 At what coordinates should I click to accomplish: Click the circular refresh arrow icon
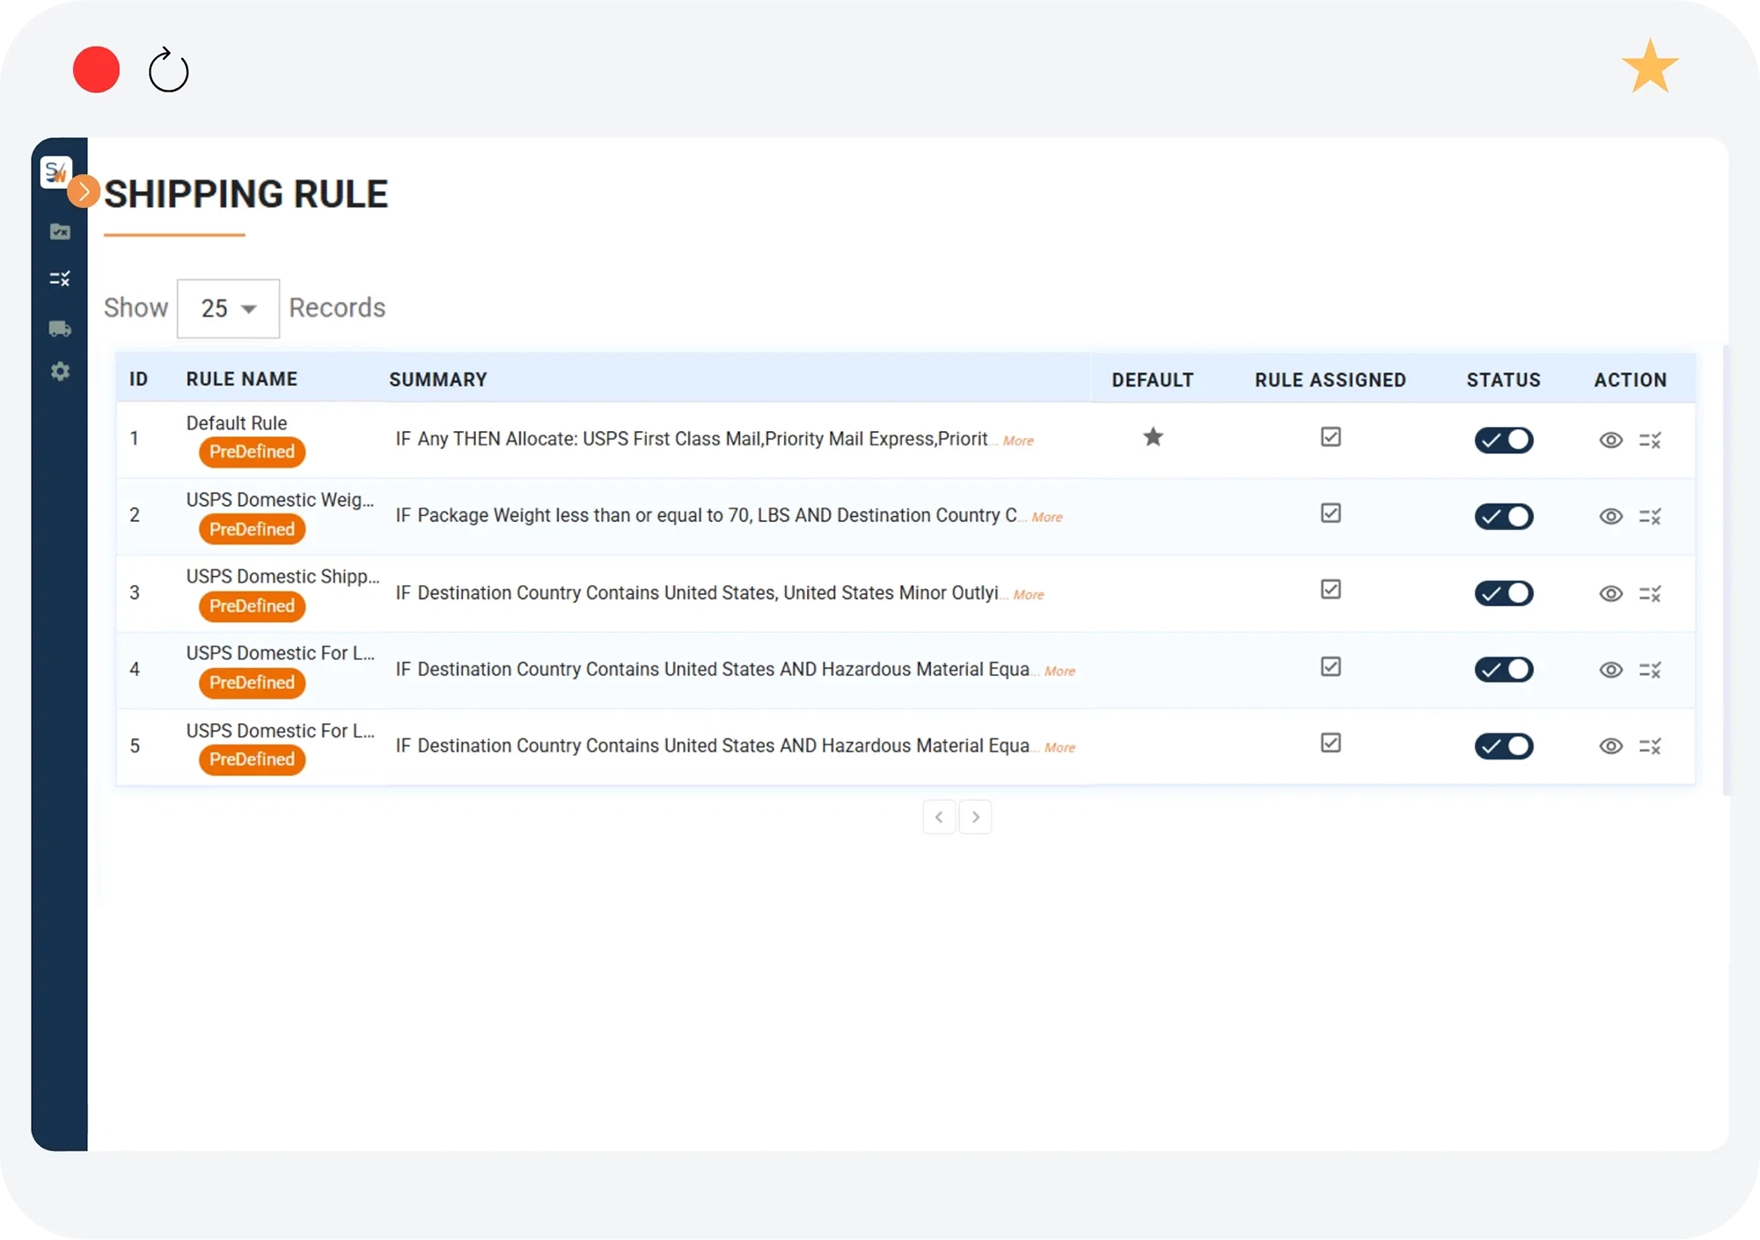(168, 70)
